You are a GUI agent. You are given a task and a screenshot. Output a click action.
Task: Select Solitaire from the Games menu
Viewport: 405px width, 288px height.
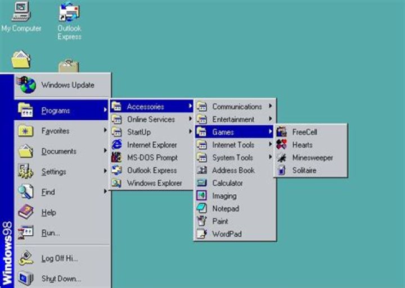click(304, 170)
